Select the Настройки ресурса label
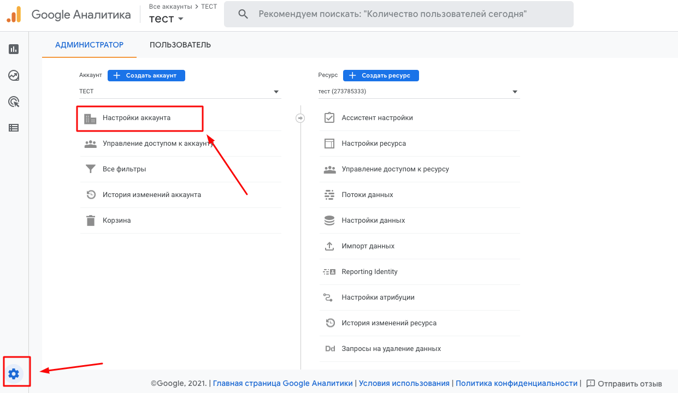This screenshot has height=393, width=678. pos(374,144)
